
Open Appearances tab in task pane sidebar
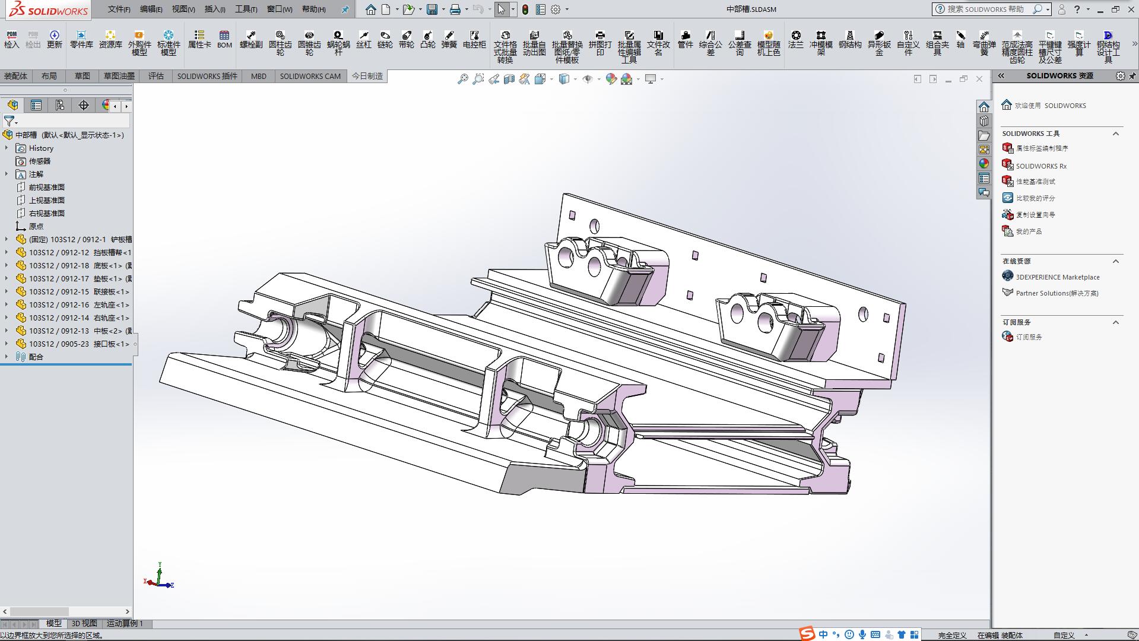[x=984, y=164]
